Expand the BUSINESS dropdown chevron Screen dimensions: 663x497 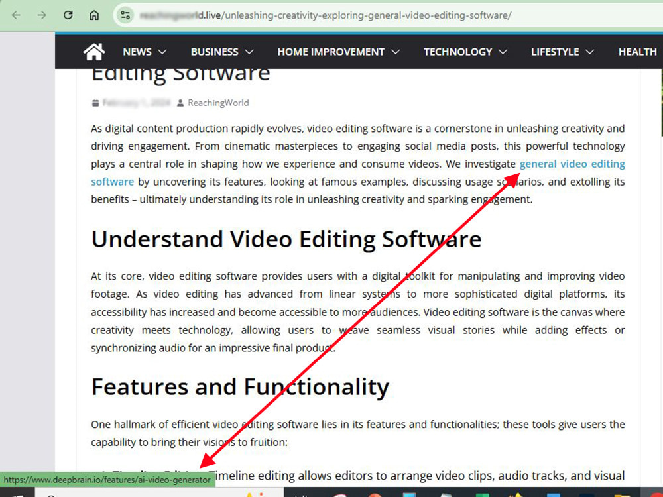pyautogui.click(x=249, y=52)
